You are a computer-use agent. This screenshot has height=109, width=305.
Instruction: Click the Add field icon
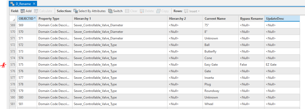(x=23, y=11)
